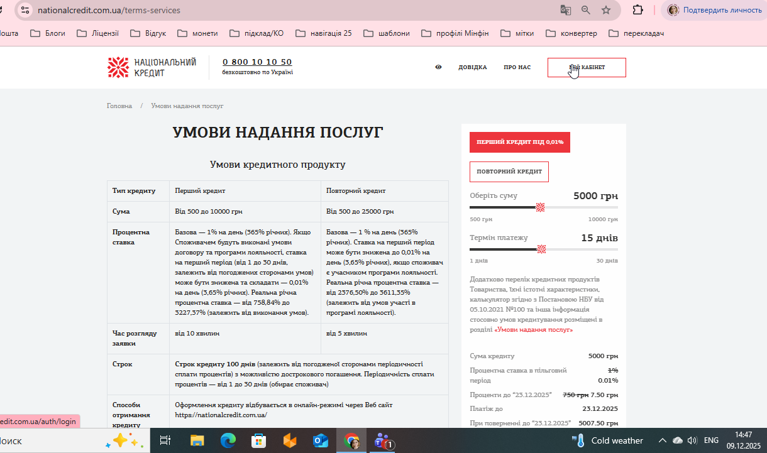Viewport: 767px width, 453px height.
Task: Open the конвертер bookmarks folder
Action: tap(571, 33)
